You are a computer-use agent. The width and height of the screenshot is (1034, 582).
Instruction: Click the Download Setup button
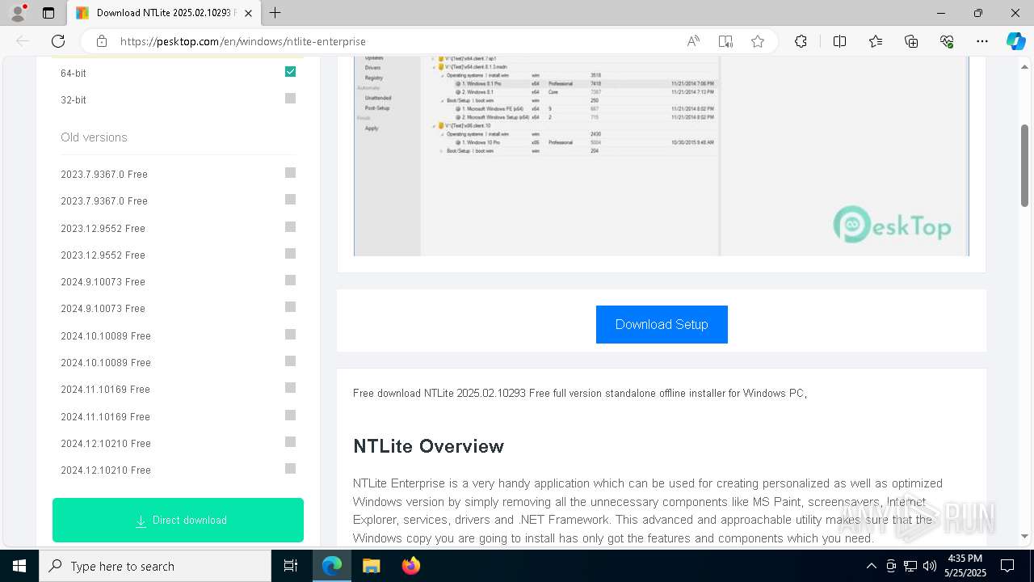(662, 324)
